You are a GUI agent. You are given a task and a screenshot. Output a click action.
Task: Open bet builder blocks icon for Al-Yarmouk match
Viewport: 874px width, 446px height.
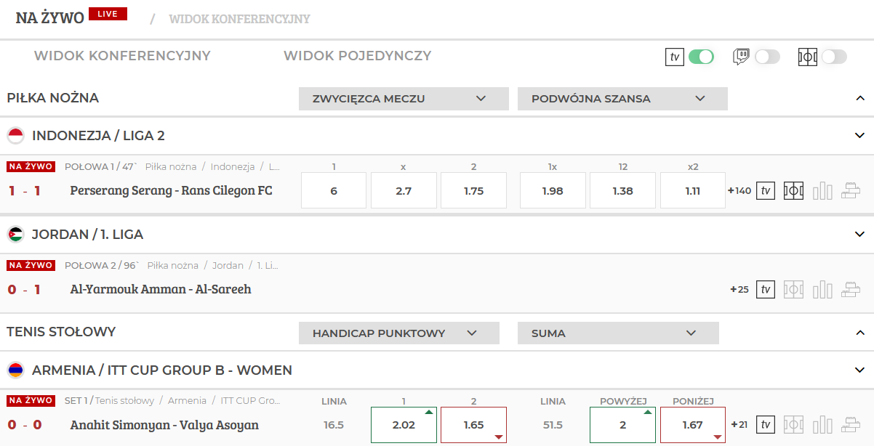pyautogui.click(x=851, y=290)
